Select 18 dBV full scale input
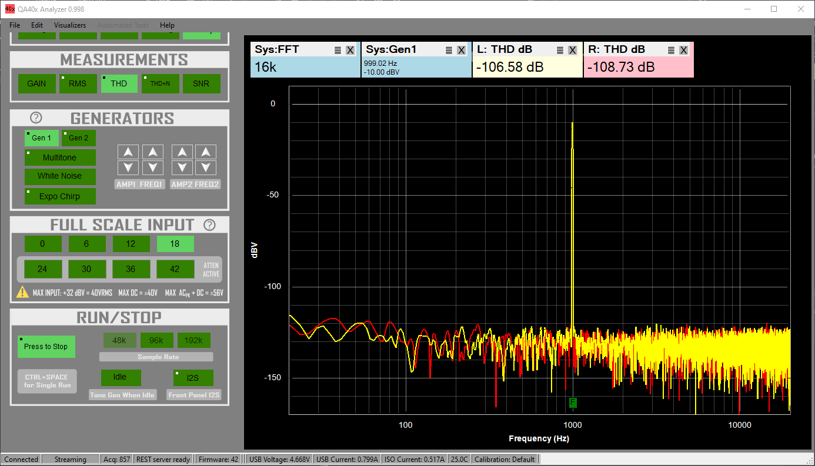Image resolution: width=815 pixels, height=466 pixels. tap(175, 244)
